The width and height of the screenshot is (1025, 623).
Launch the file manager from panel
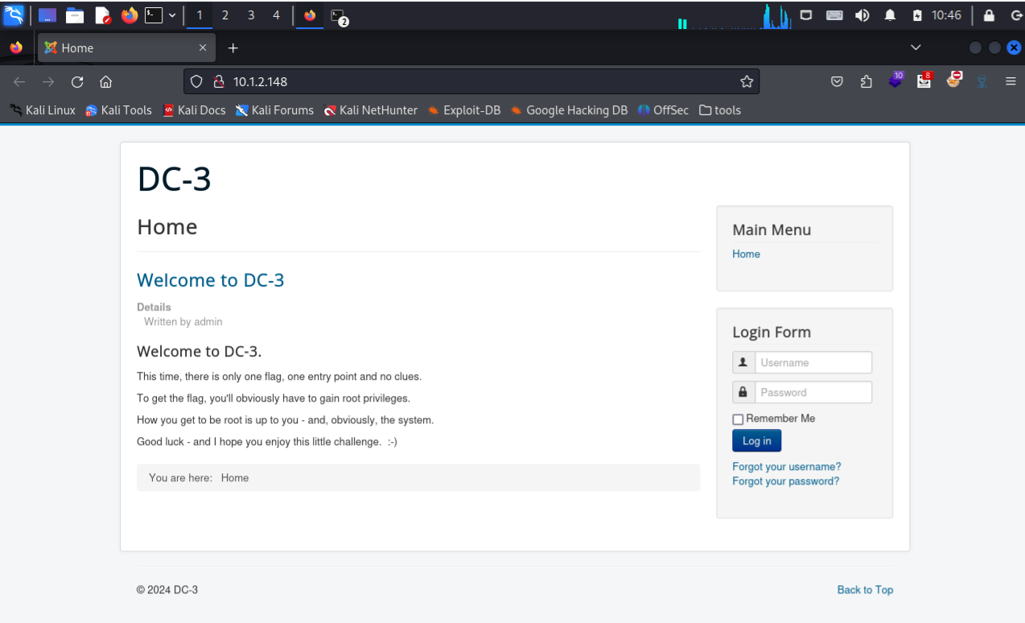pyautogui.click(x=75, y=15)
